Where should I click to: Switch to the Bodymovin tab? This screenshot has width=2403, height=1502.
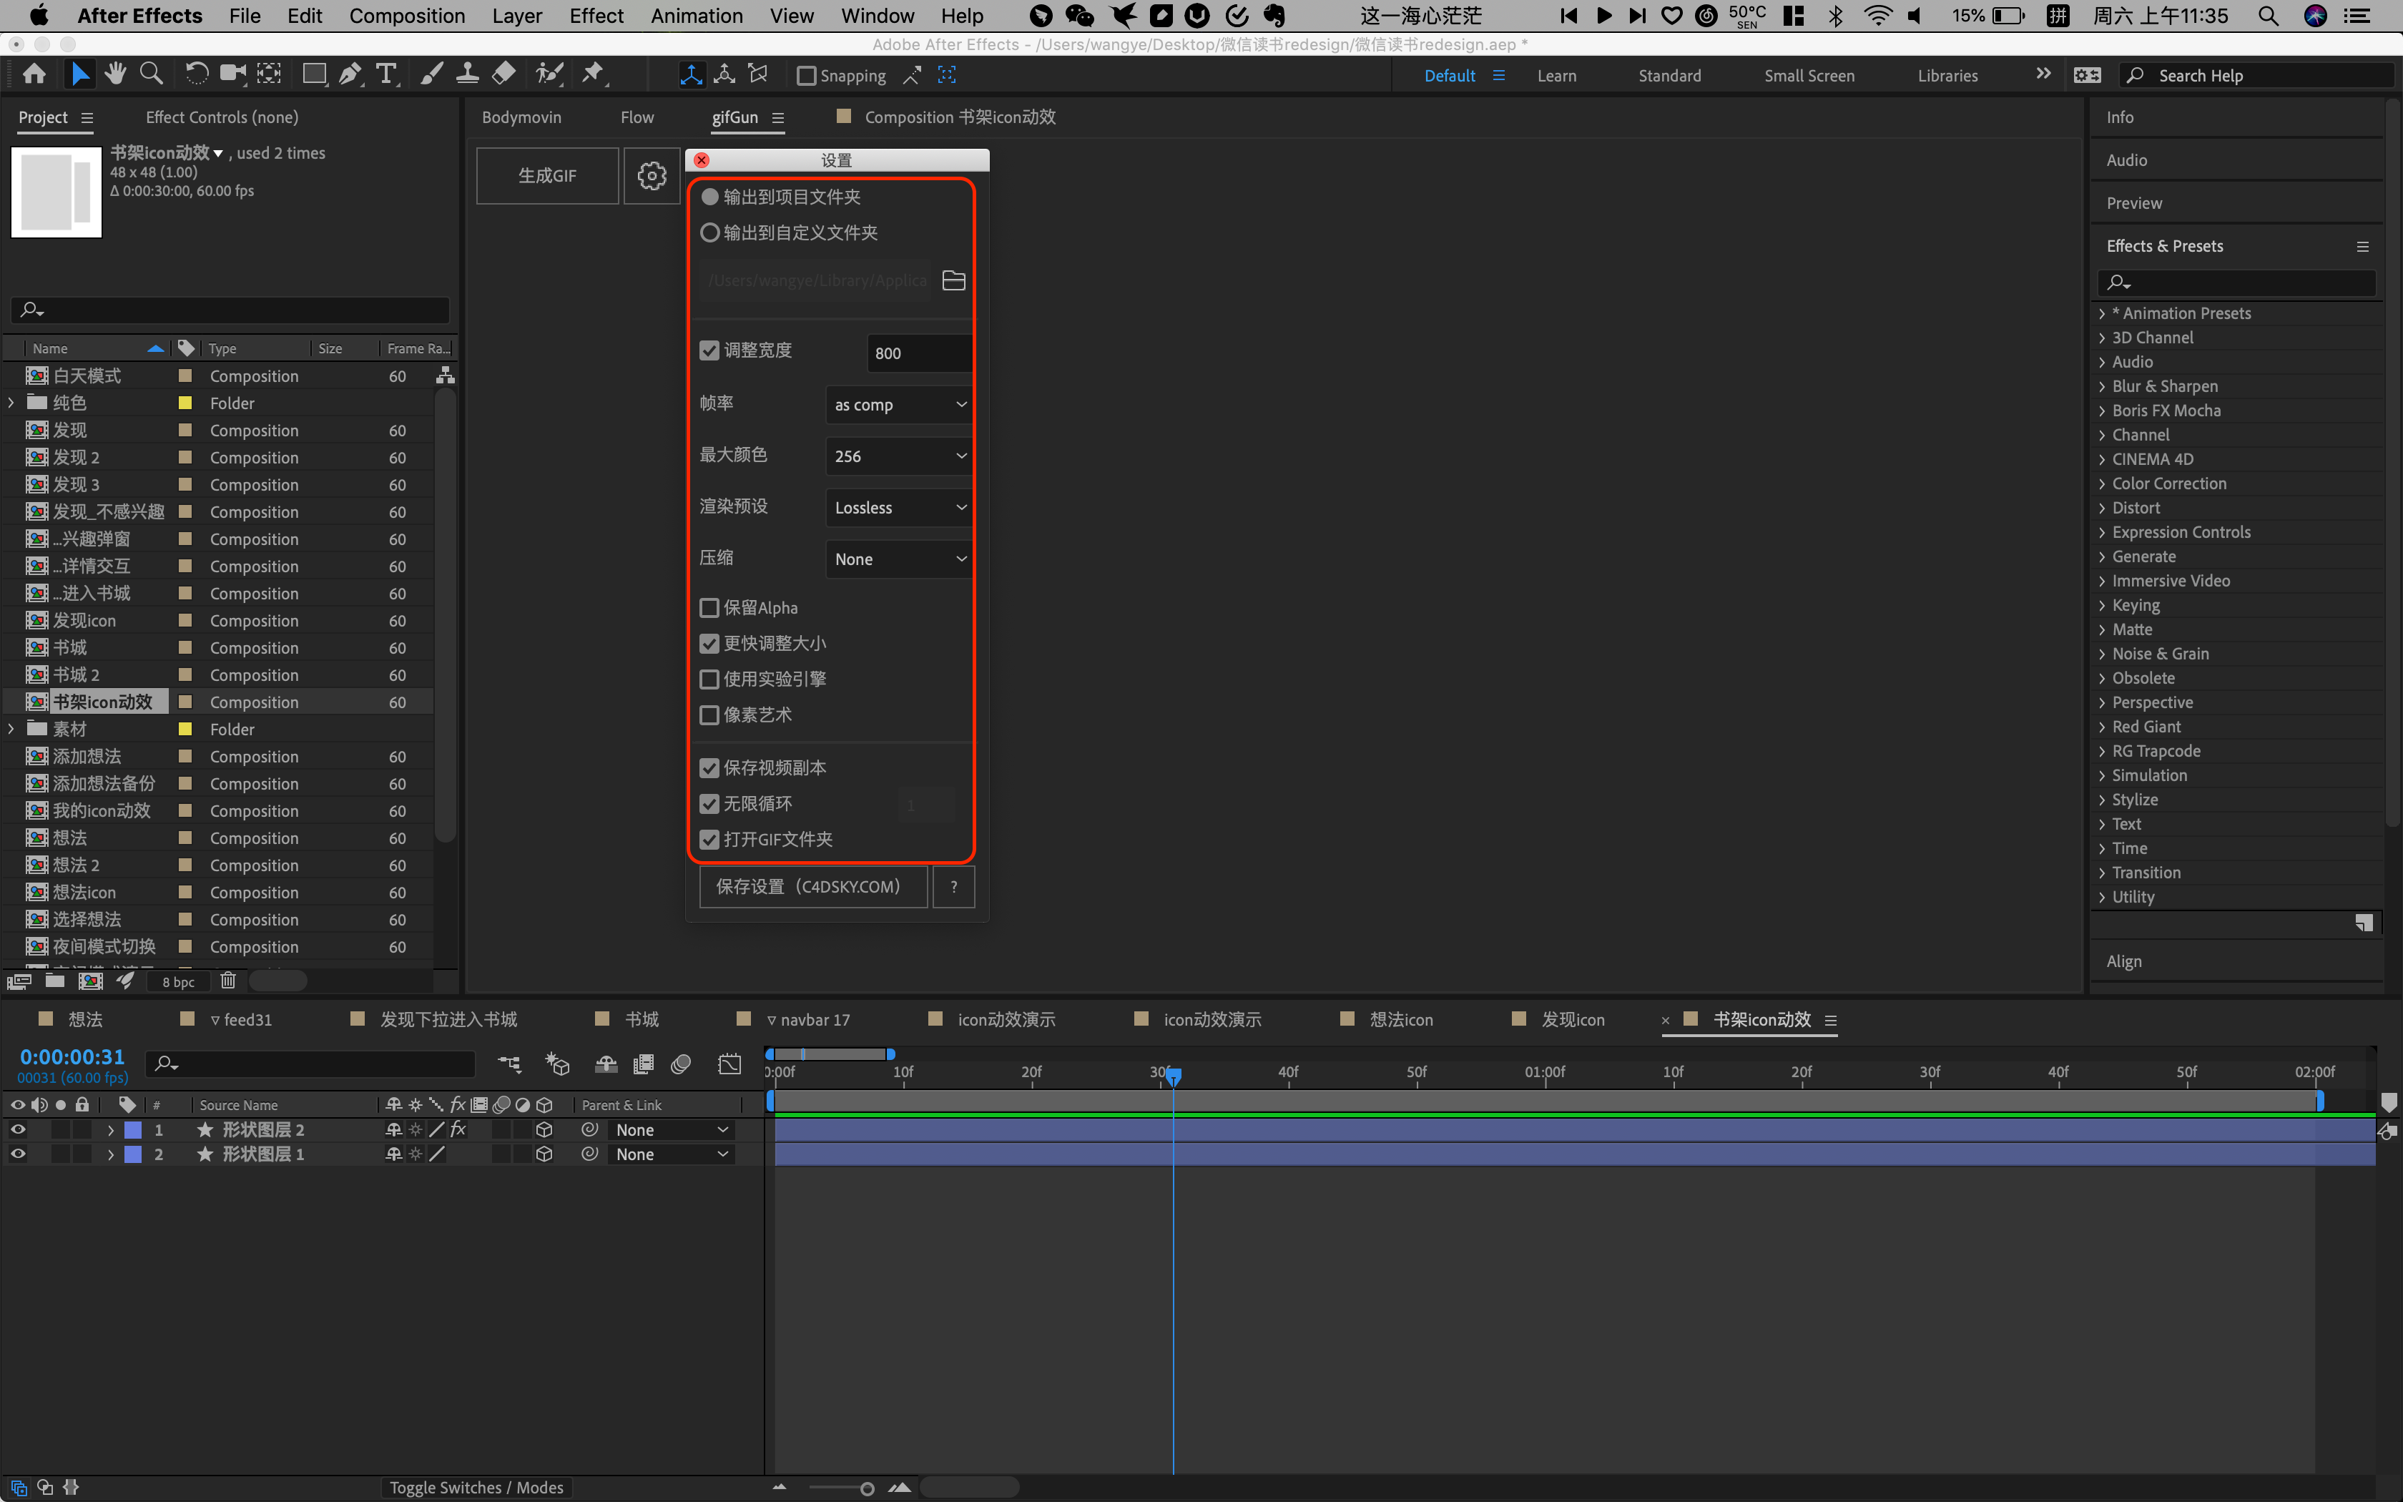coord(521,117)
